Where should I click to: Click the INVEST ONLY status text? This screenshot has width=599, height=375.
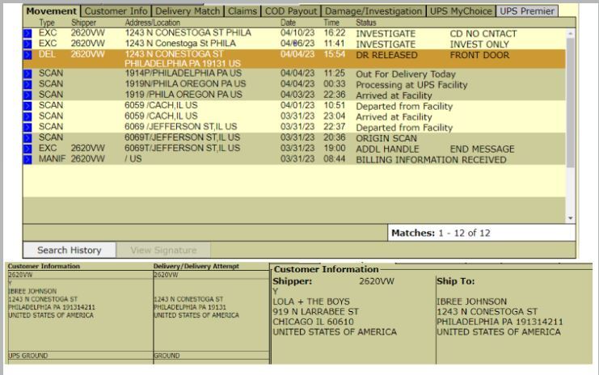point(479,44)
